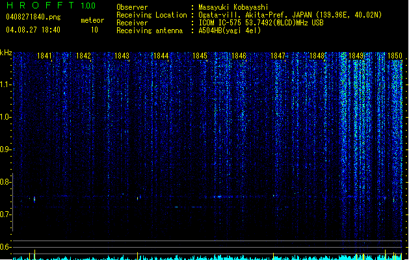Click the kHz axis unit label
The image size is (409, 260).
tap(6, 53)
